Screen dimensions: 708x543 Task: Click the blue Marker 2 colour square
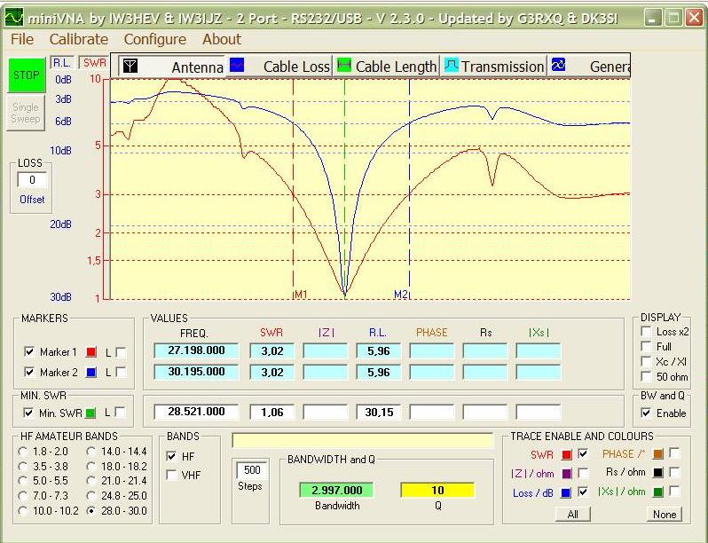pos(90,373)
